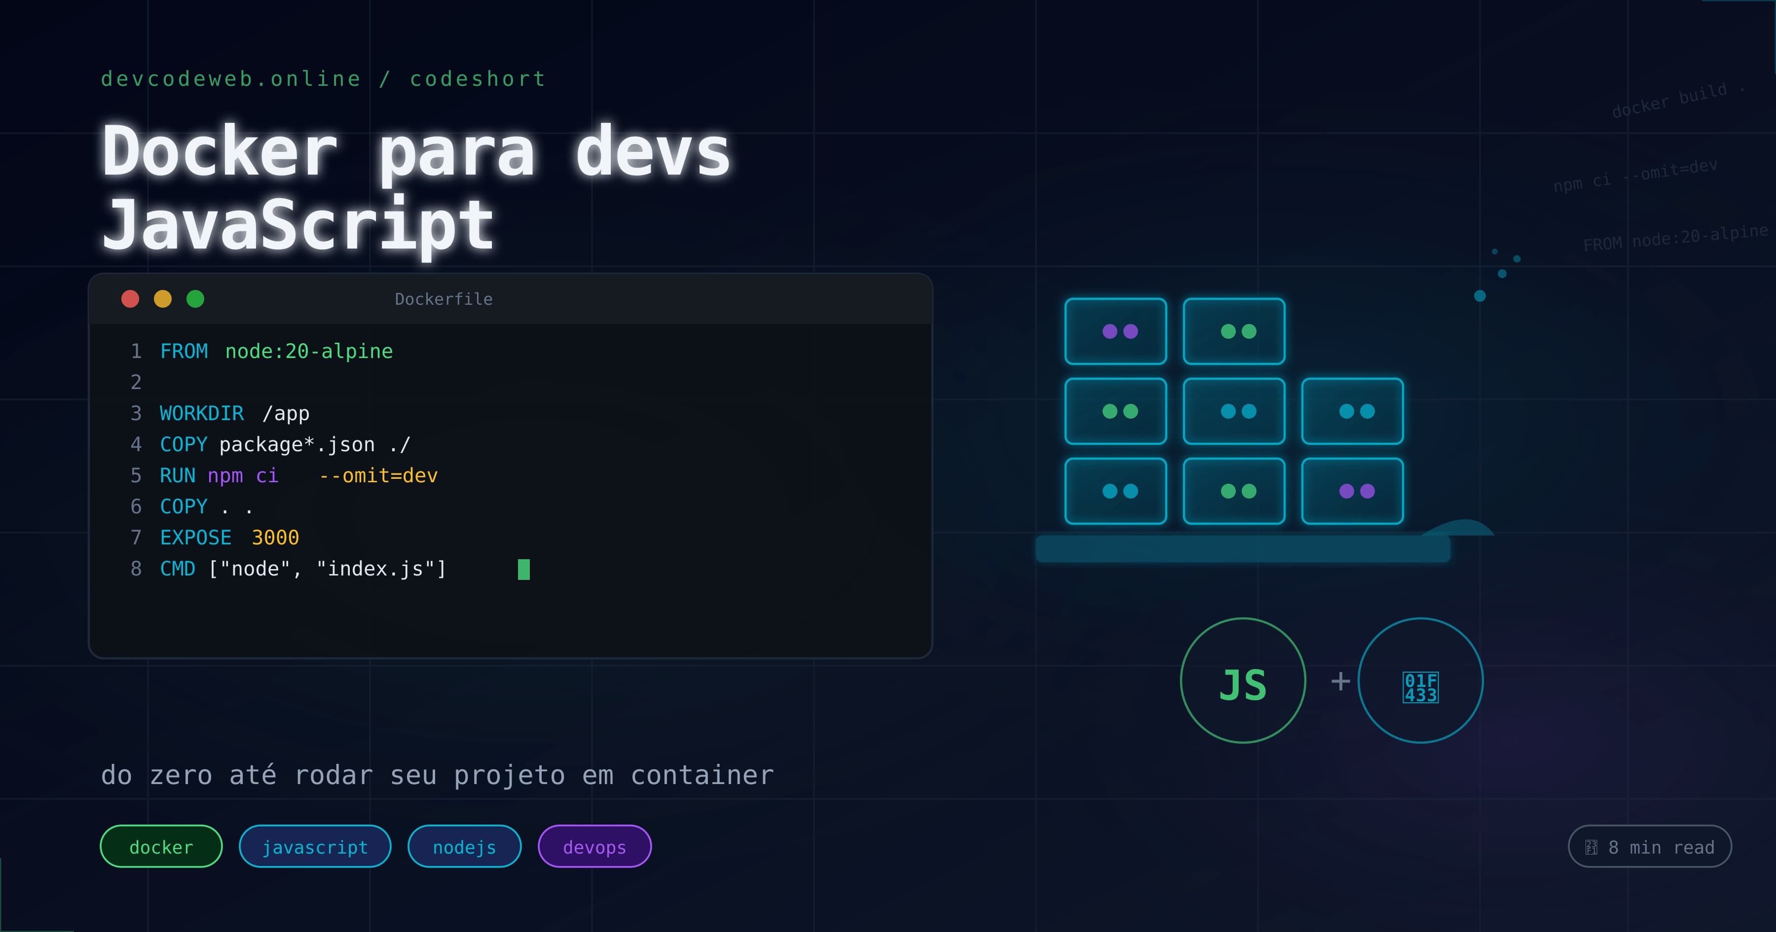Click the docker tag pill

click(161, 846)
